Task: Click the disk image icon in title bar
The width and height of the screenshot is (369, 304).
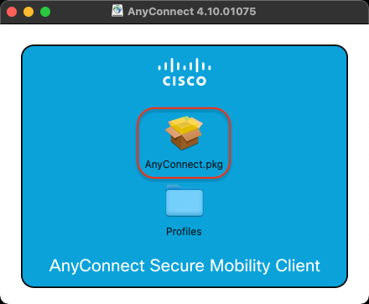Action: (x=117, y=11)
